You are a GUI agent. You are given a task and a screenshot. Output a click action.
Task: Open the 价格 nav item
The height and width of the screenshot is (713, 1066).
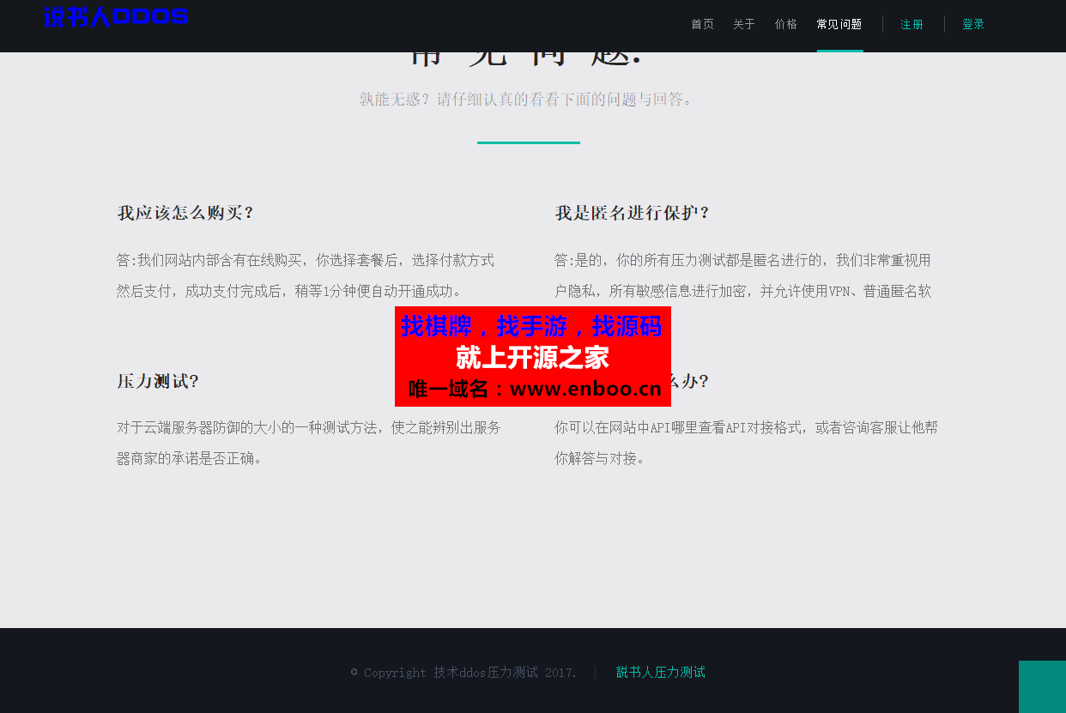pos(786,24)
